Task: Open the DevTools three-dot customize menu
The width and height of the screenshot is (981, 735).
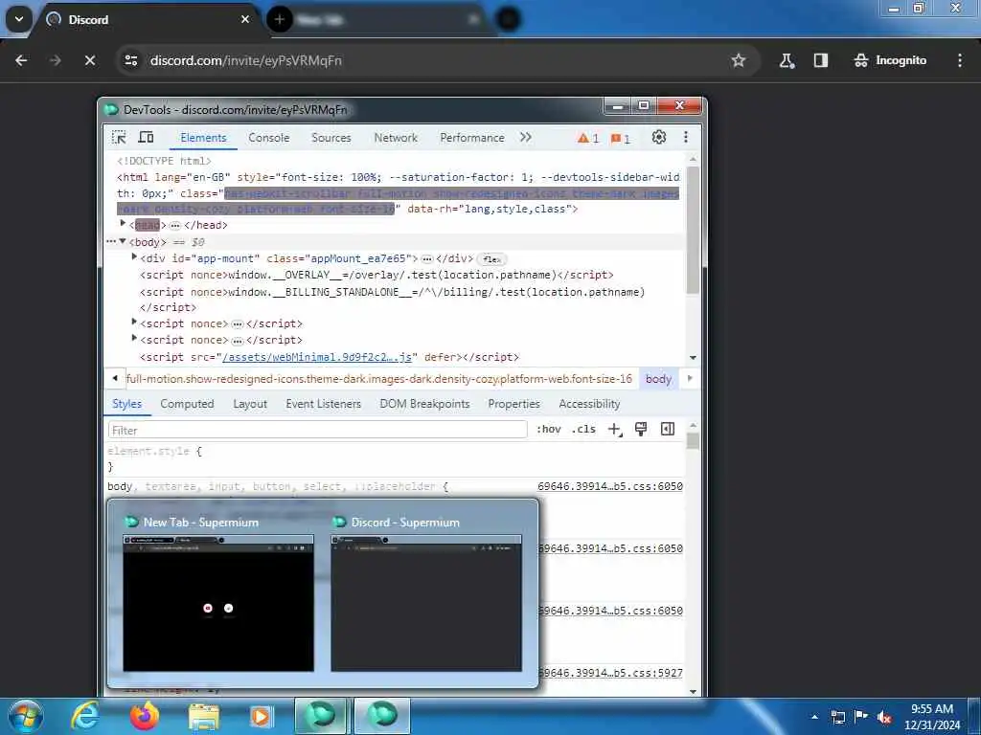Action: tap(686, 137)
